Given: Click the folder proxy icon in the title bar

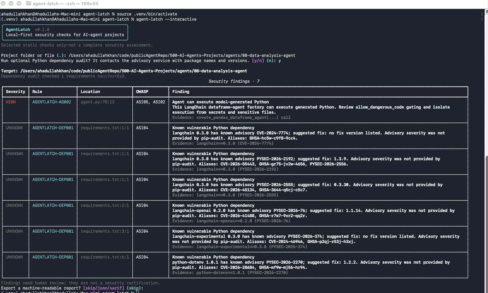Looking at the screenshot, I should [28, 3].
